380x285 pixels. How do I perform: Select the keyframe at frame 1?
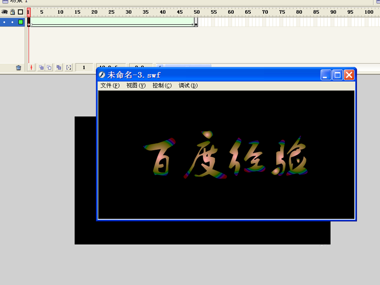click(x=29, y=22)
